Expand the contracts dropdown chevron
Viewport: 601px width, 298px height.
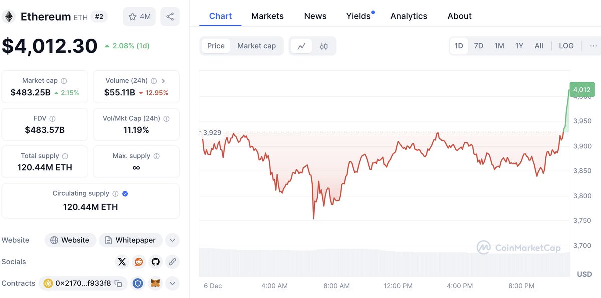(x=172, y=284)
